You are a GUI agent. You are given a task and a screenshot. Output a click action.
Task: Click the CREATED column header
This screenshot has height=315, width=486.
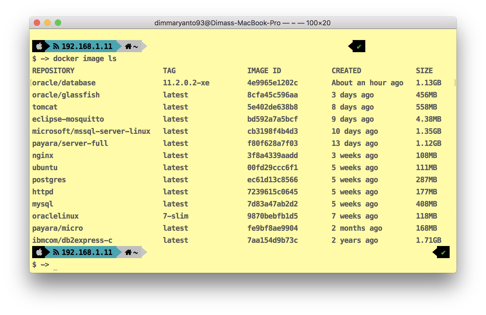click(346, 71)
